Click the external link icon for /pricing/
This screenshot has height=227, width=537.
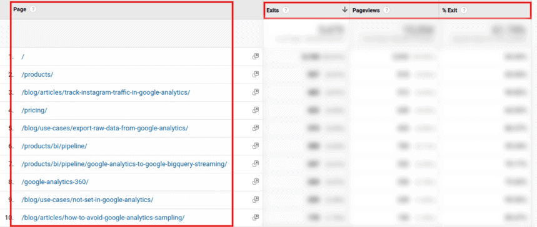(256, 110)
